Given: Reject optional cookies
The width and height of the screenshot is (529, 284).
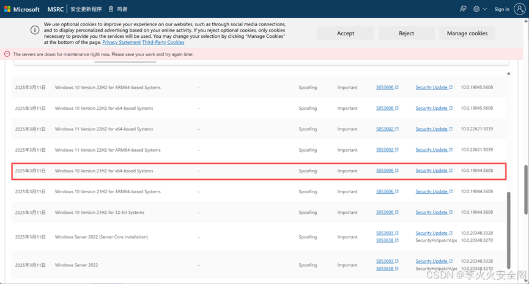Looking at the screenshot, I should [x=406, y=33].
